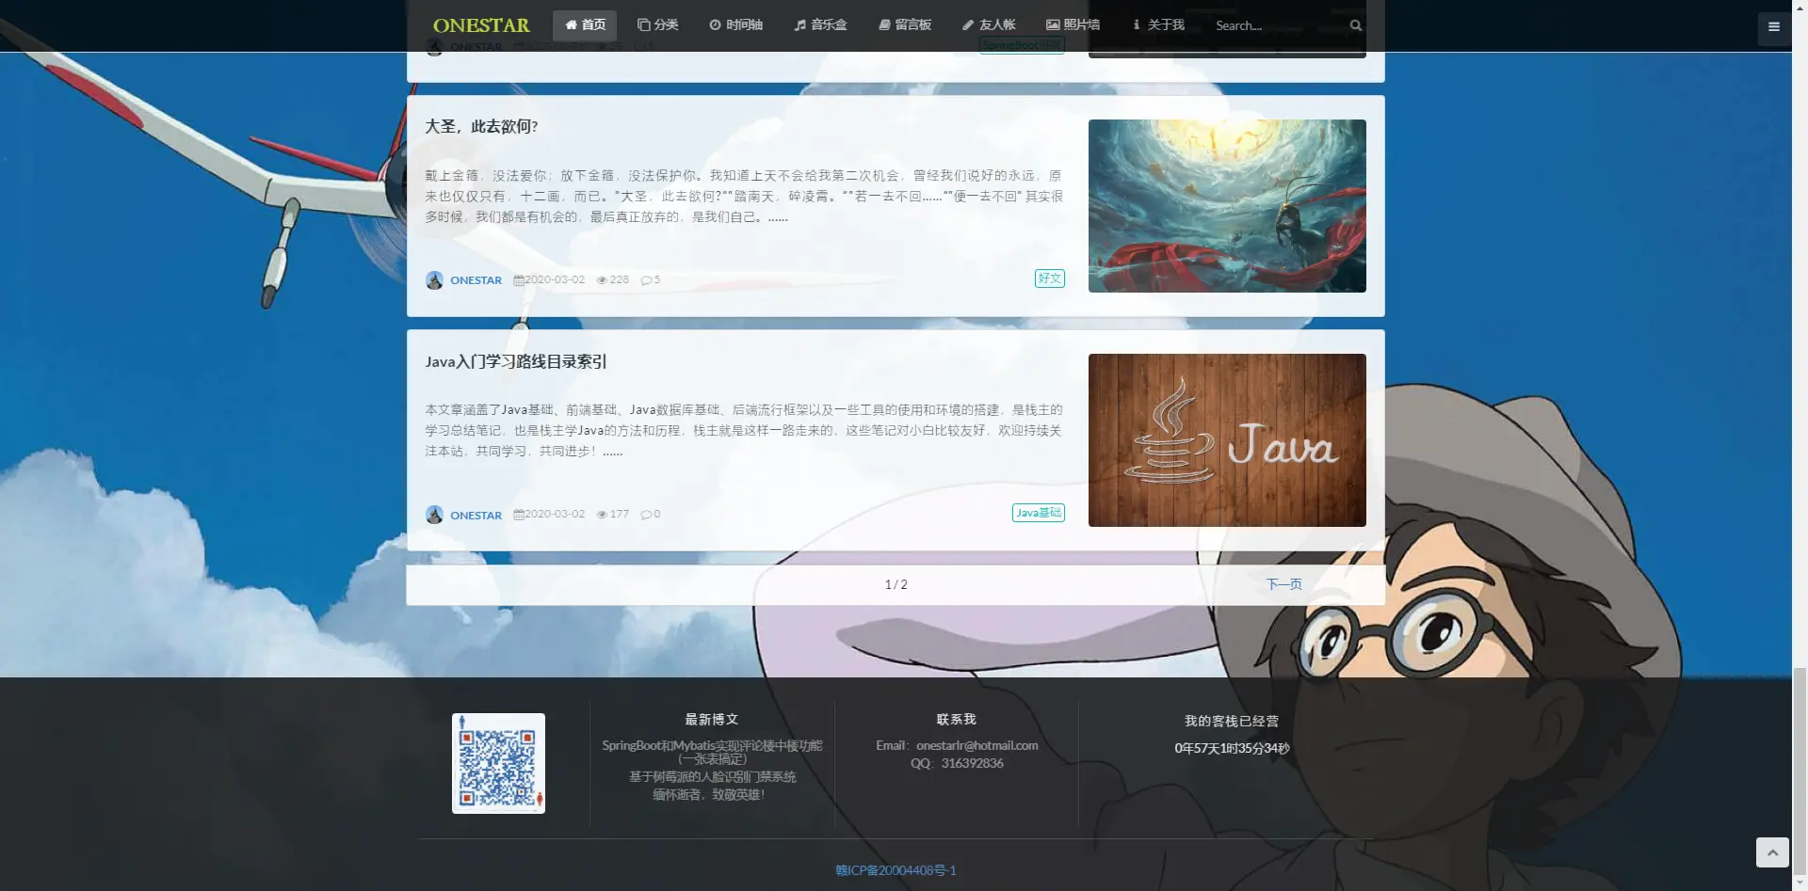The width and height of the screenshot is (1808, 891).
Task: Click the 2020-03-02 date on Java post
Action: (555, 515)
